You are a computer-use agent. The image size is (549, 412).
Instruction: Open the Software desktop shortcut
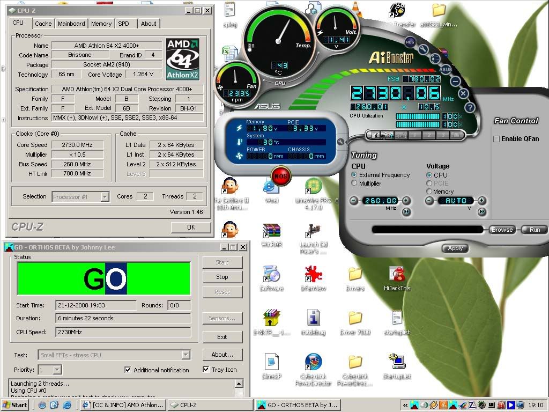point(272,279)
